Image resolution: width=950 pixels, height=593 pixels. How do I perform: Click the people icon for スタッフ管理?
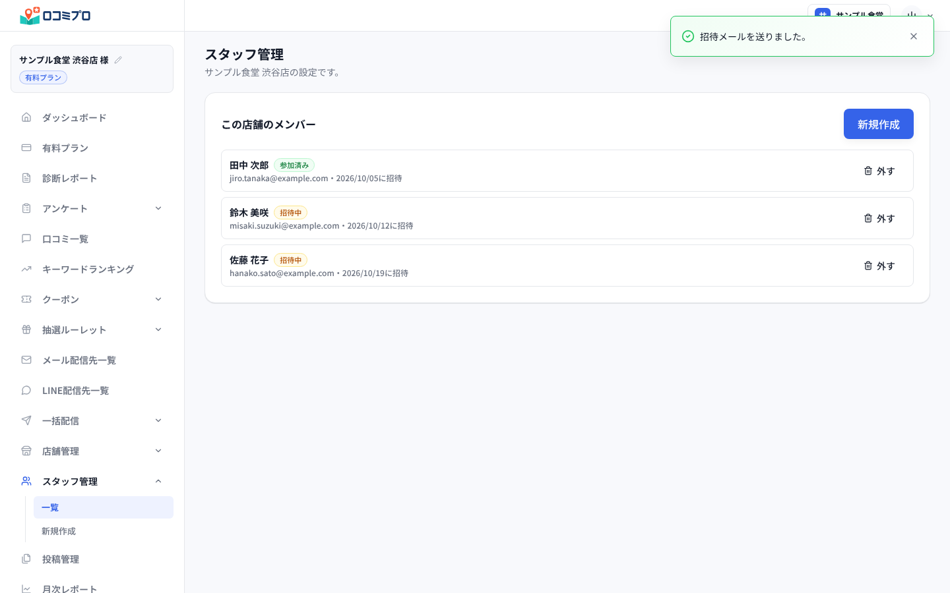click(26, 481)
